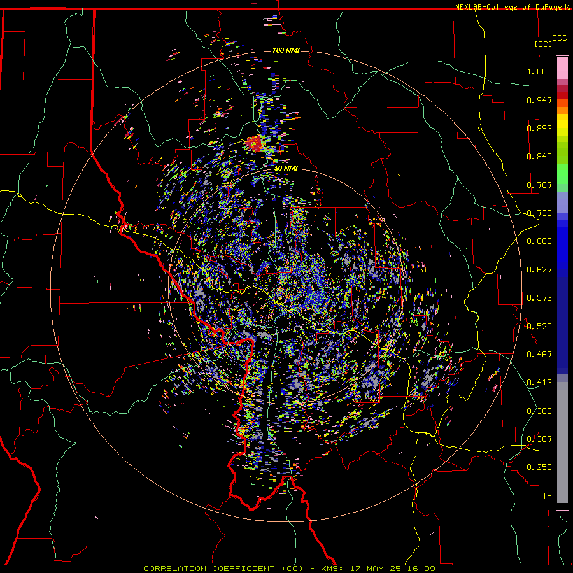Click the 50 NMI range ring label
The height and width of the screenshot is (573, 573).
(x=286, y=169)
